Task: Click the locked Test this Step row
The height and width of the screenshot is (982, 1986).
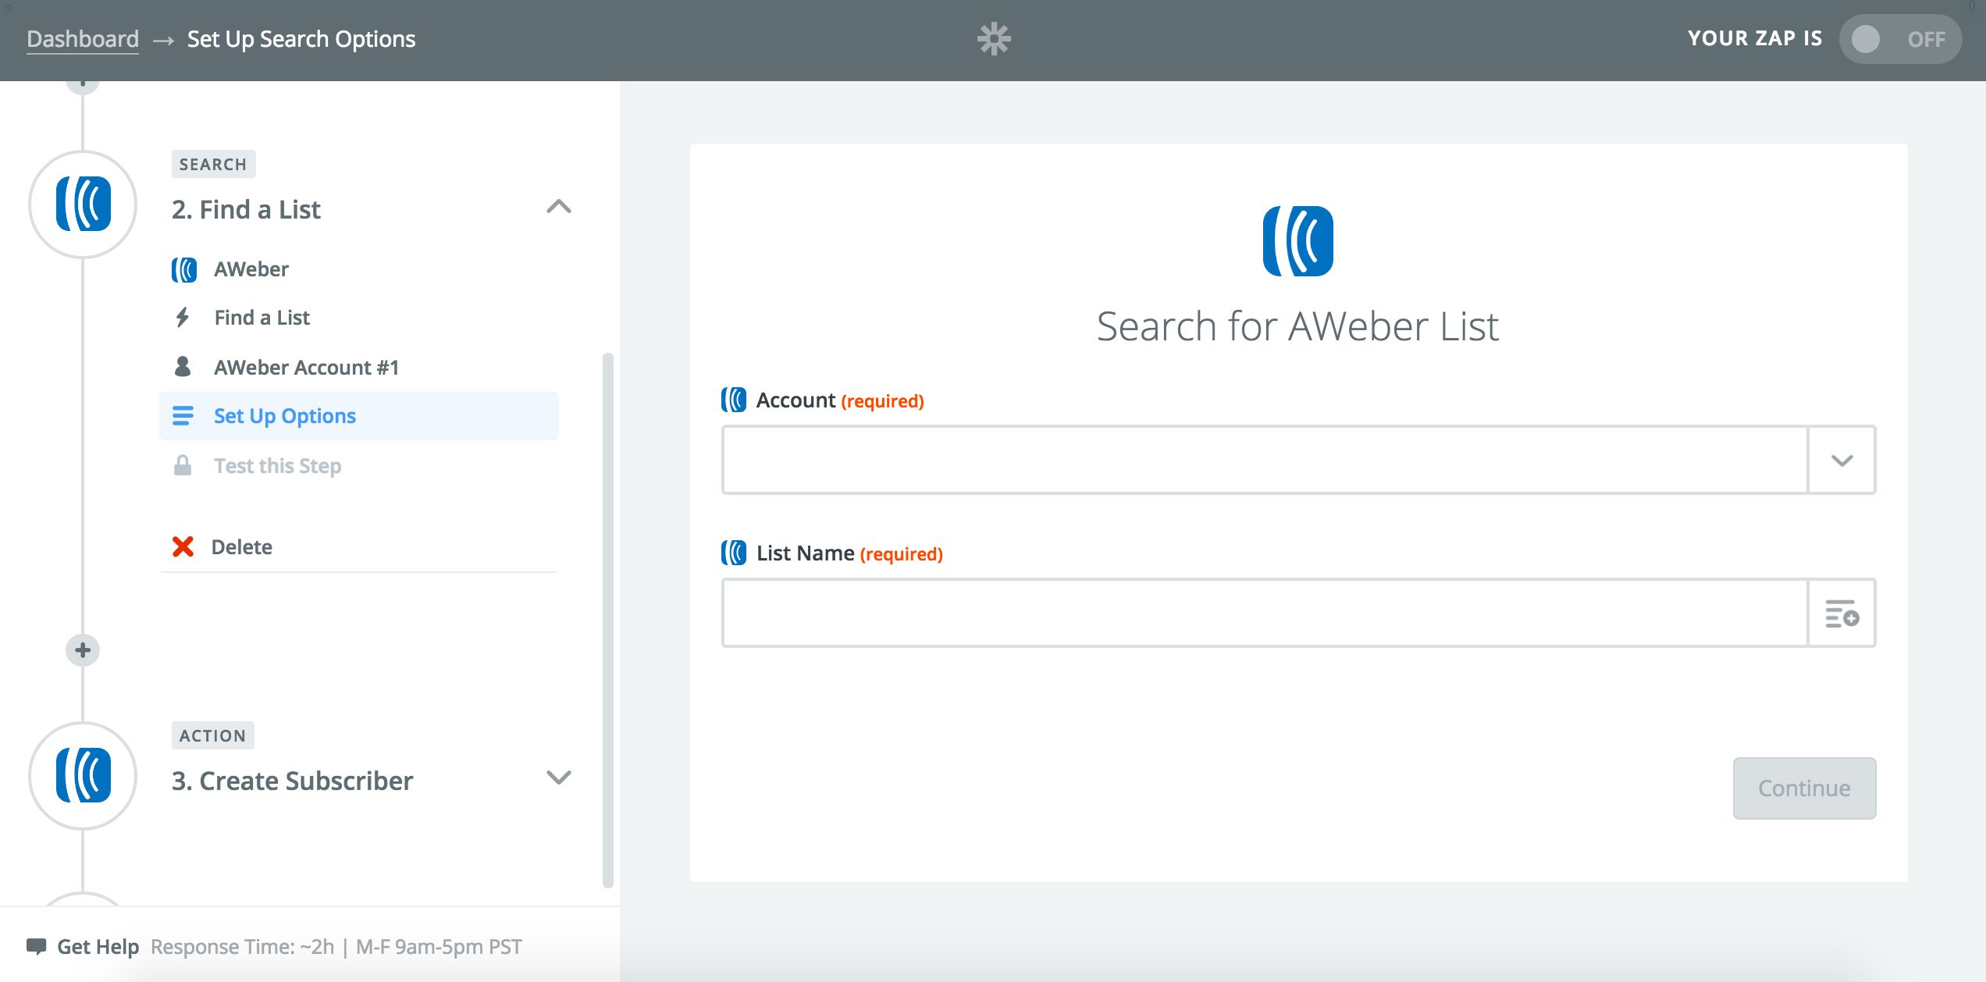Action: pyautogui.click(x=359, y=466)
